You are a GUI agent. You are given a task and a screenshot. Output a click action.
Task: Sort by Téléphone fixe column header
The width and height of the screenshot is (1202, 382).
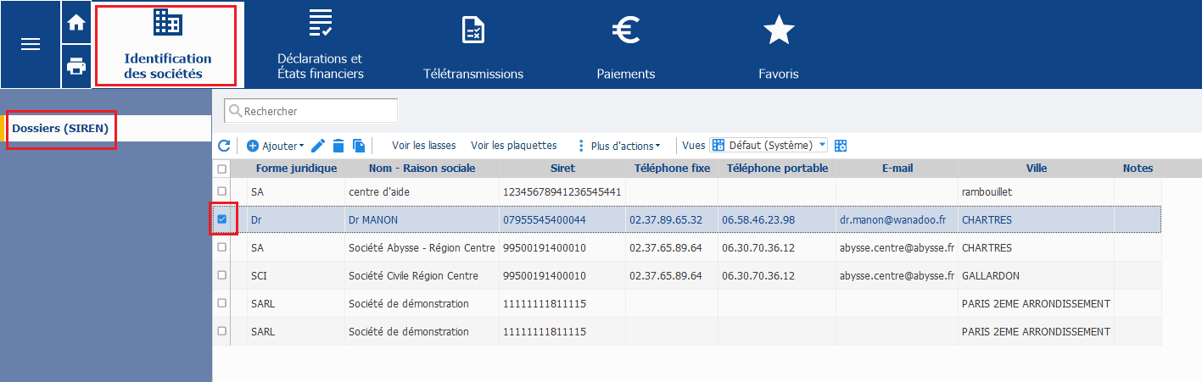[x=672, y=169]
